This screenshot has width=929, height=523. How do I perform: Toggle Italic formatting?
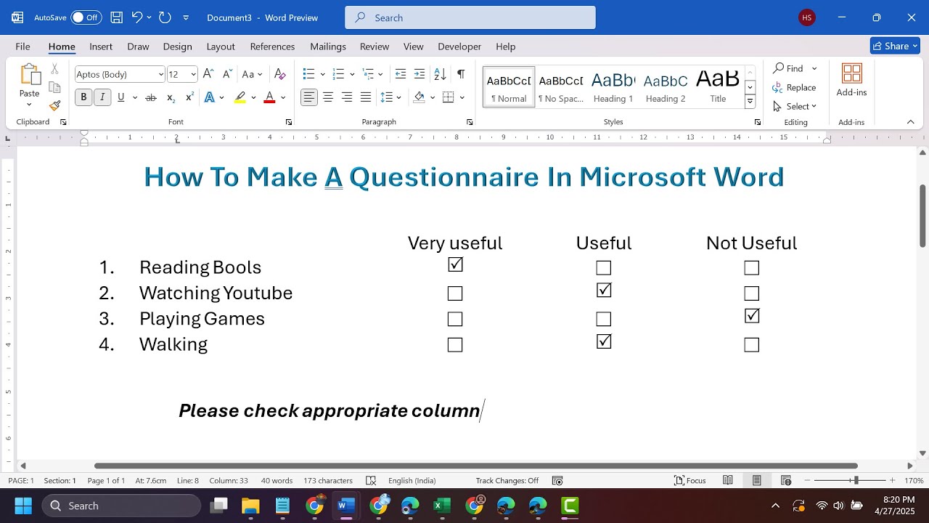(x=102, y=97)
